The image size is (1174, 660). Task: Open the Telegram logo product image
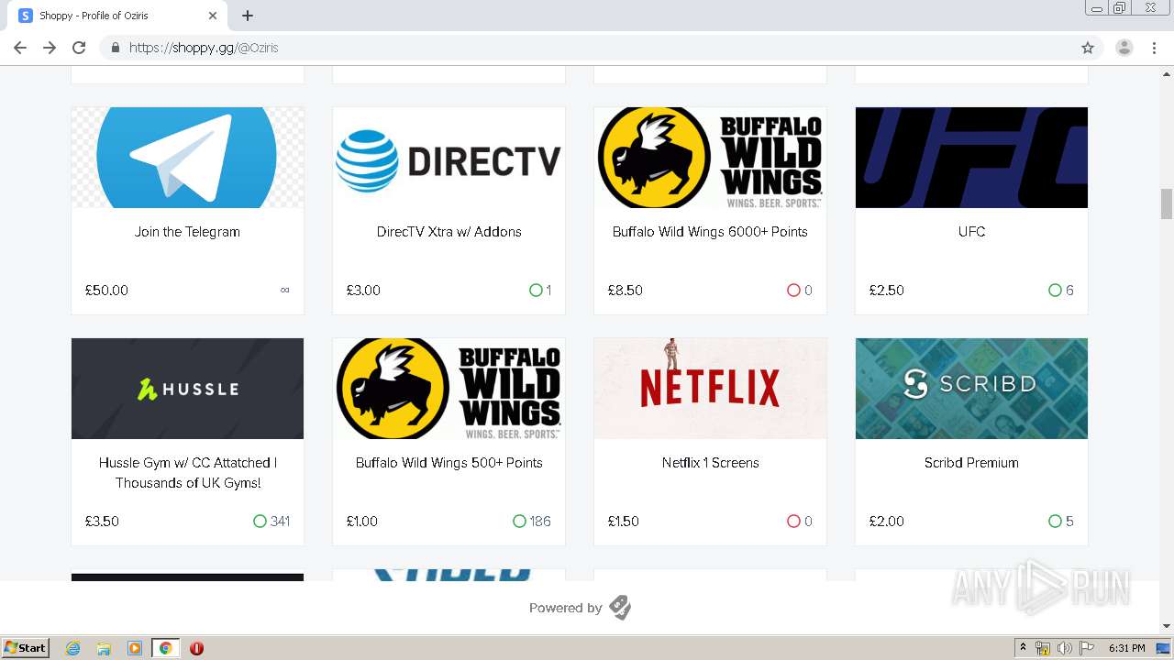[187, 158]
